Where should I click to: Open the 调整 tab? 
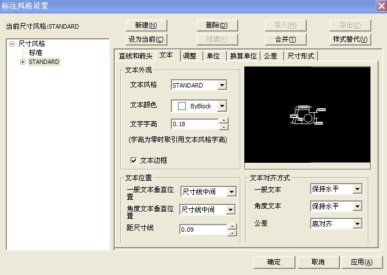189,56
